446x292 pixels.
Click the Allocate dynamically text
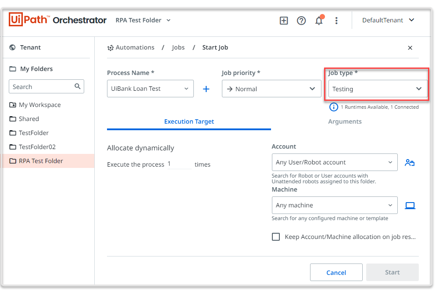(x=140, y=148)
